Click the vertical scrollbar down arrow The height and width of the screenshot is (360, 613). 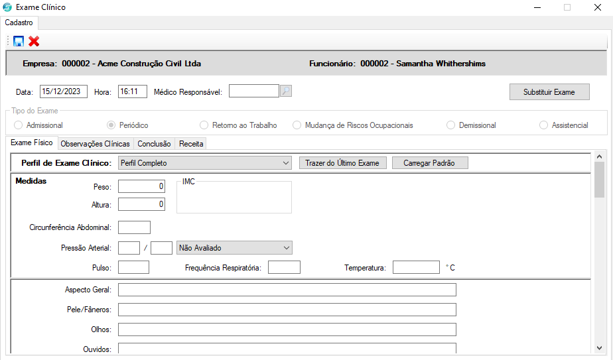coord(599,347)
